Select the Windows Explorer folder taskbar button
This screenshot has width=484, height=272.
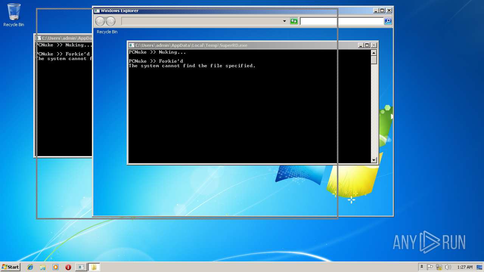[94, 267]
